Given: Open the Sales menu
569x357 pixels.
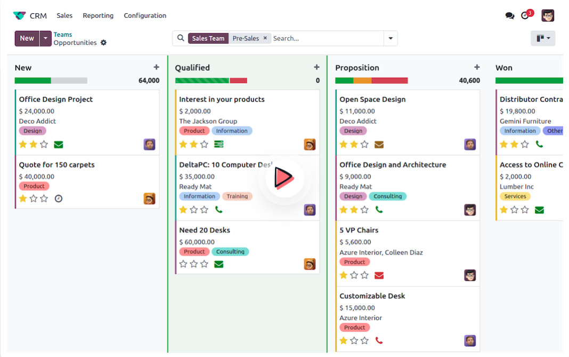Looking at the screenshot, I should 64,15.
